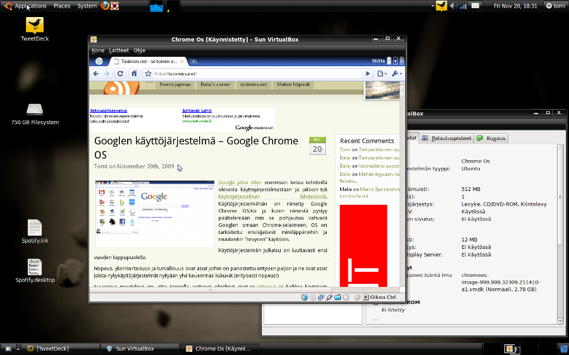Select the 750 GB Filesystem drive icon
569x355 pixels.
click(35, 114)
